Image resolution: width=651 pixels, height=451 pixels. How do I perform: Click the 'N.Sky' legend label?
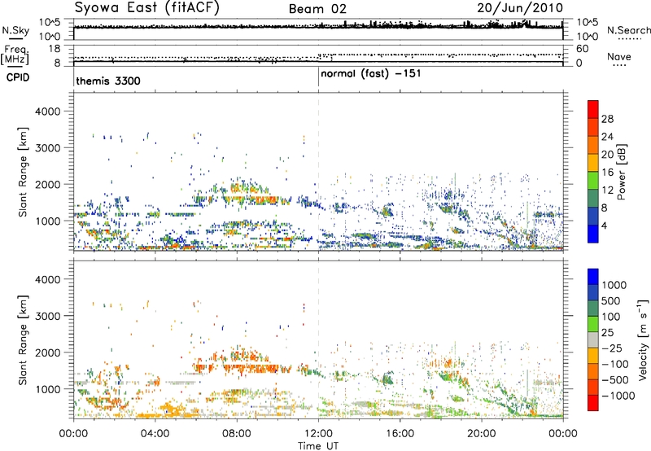(x=15, y=30)
